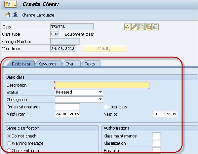Screen dimensions: 198x154
Task: Click the blue stacked-lines toolbar icon
Action: [15, 15]
